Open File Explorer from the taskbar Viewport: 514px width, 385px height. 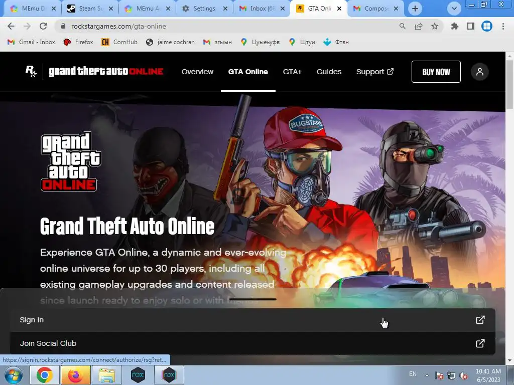(107, 375)
